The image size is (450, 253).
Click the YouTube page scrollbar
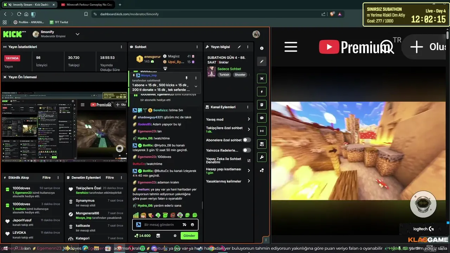point(448,35)
